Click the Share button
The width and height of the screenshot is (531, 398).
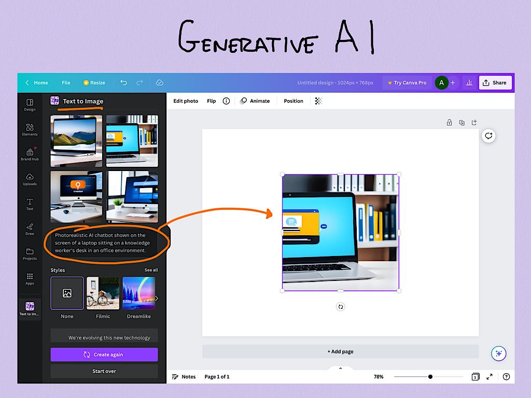pyautogui.click(x=495, y=82)
